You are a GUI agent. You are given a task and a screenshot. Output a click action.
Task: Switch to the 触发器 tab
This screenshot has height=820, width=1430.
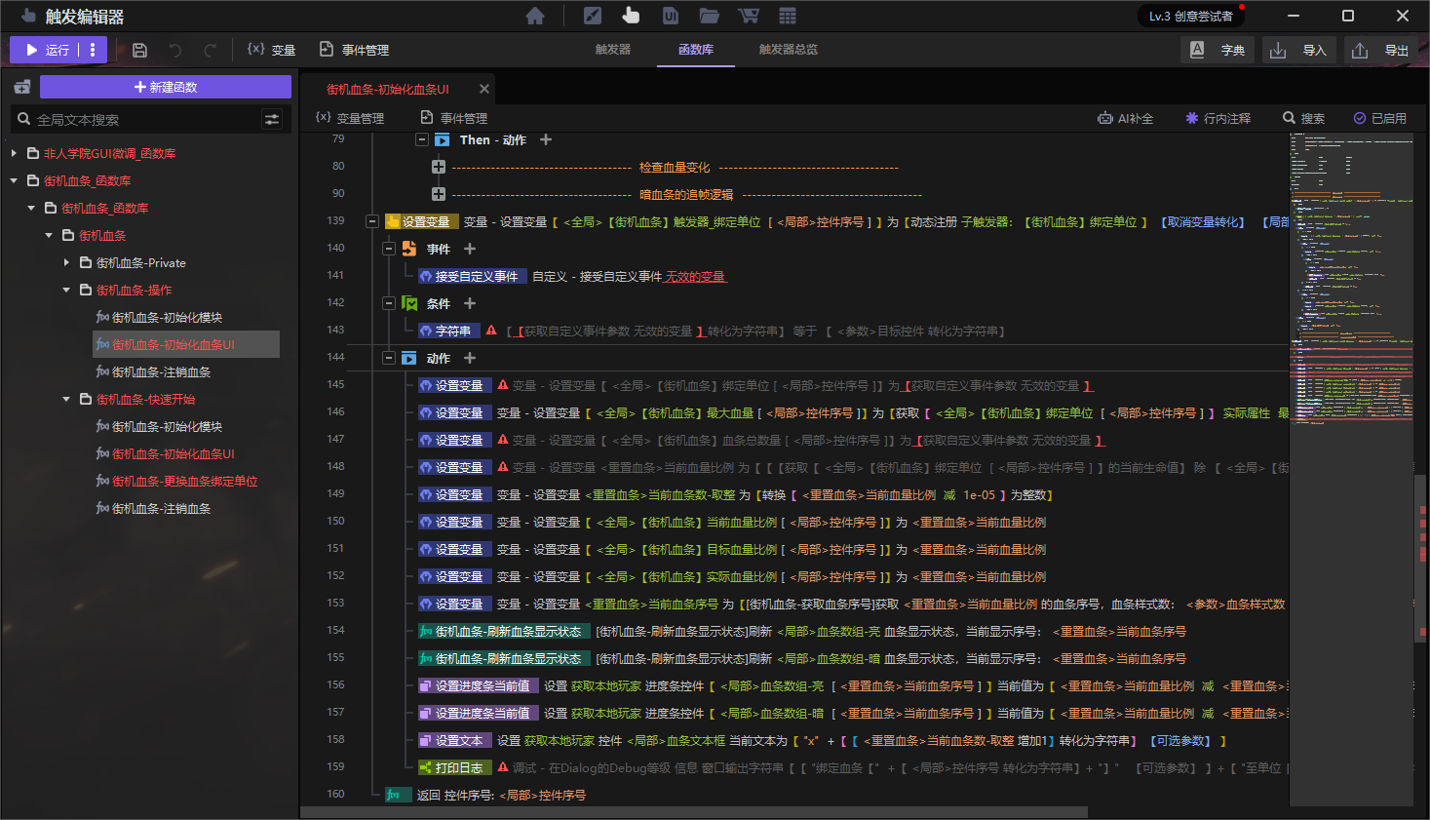click(613, 50)
